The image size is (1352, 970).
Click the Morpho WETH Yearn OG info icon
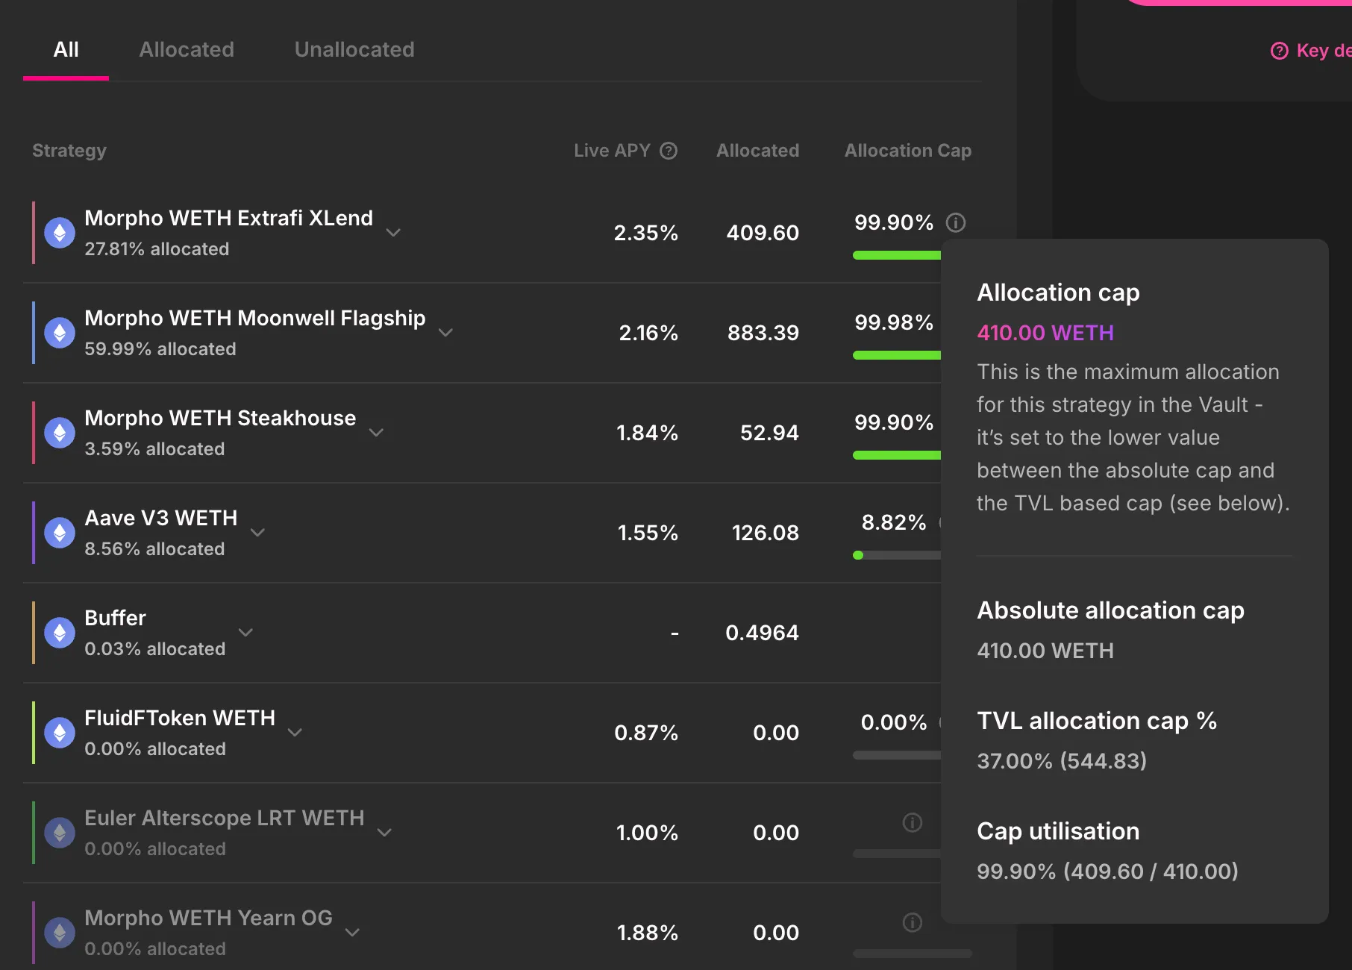pos(912,922)
